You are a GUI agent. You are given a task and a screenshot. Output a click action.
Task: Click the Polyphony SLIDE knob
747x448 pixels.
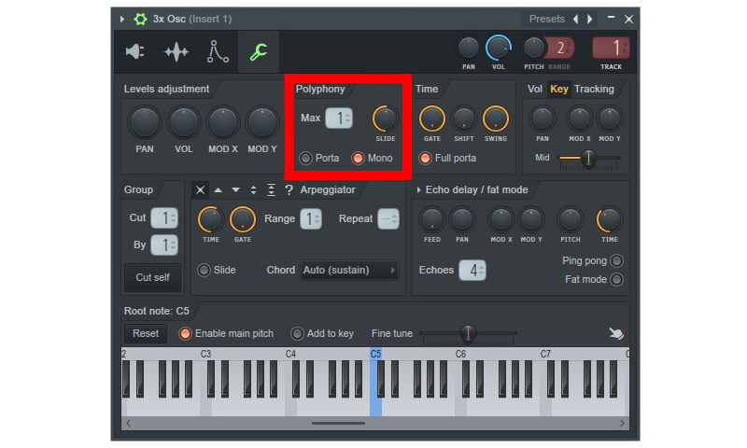386,119
